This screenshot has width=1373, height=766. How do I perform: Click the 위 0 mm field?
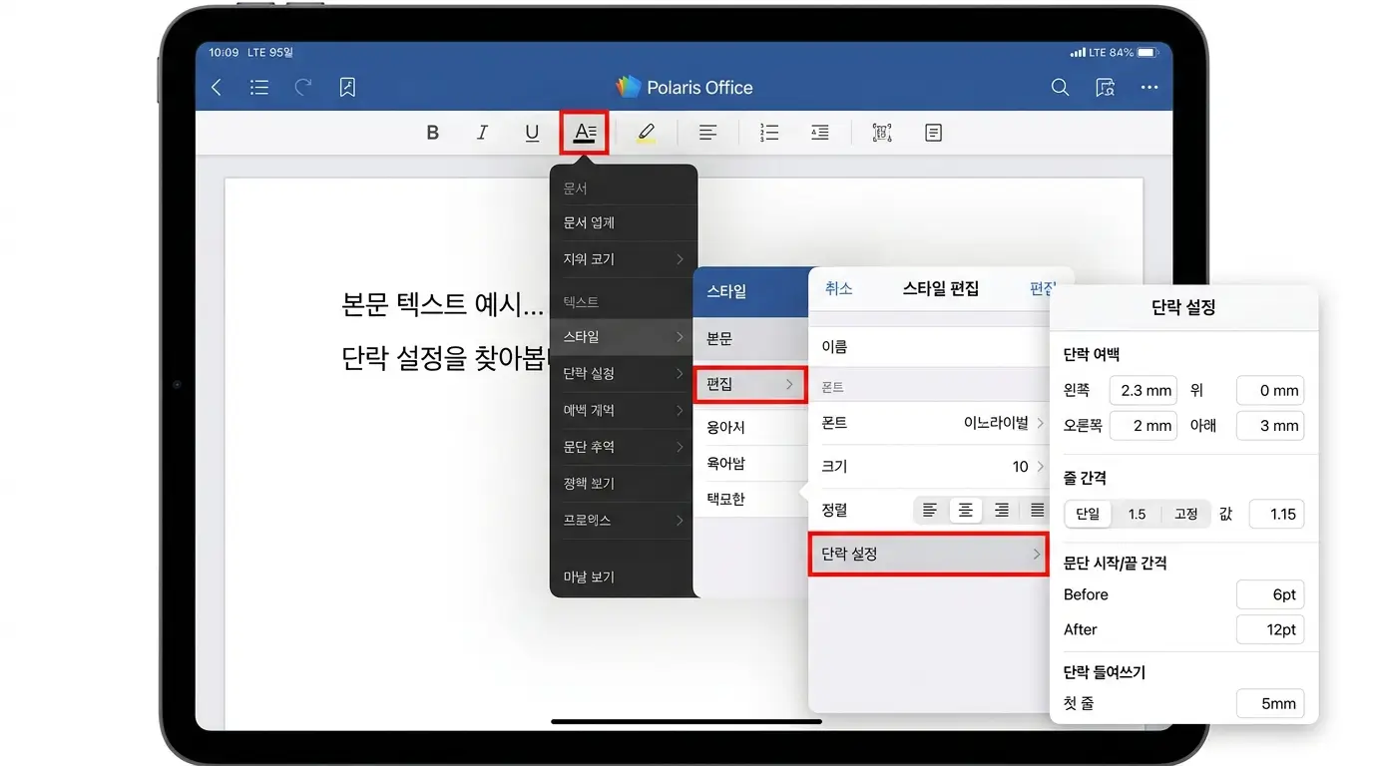1270,391
